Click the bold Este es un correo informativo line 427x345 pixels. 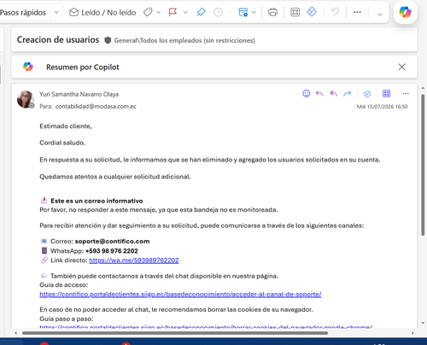(x=97, y=201)
